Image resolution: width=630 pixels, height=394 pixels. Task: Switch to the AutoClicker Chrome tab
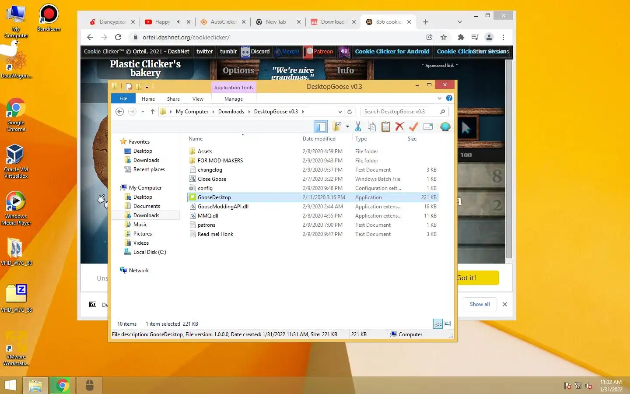pos(224,22)
